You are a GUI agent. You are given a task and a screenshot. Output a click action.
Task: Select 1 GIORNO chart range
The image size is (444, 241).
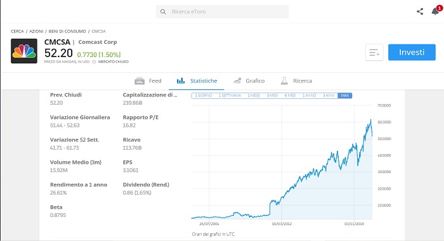tap(204, 96)
